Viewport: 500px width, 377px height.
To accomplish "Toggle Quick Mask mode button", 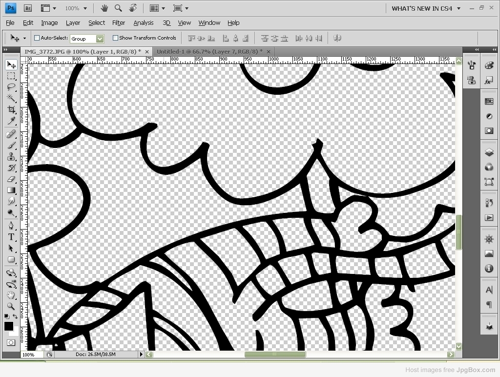I will (11, 342).
